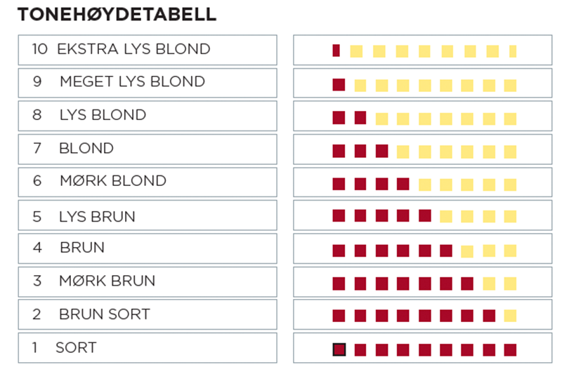Click the single red square in MEGET LYS BLOND row
Image resolution: width=562 pixels, height=374 pixels.
coord(339,85)
